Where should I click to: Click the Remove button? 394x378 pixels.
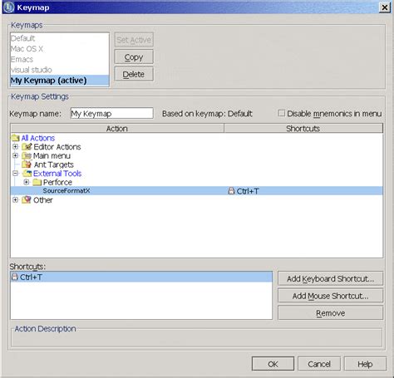click(331, 313)
